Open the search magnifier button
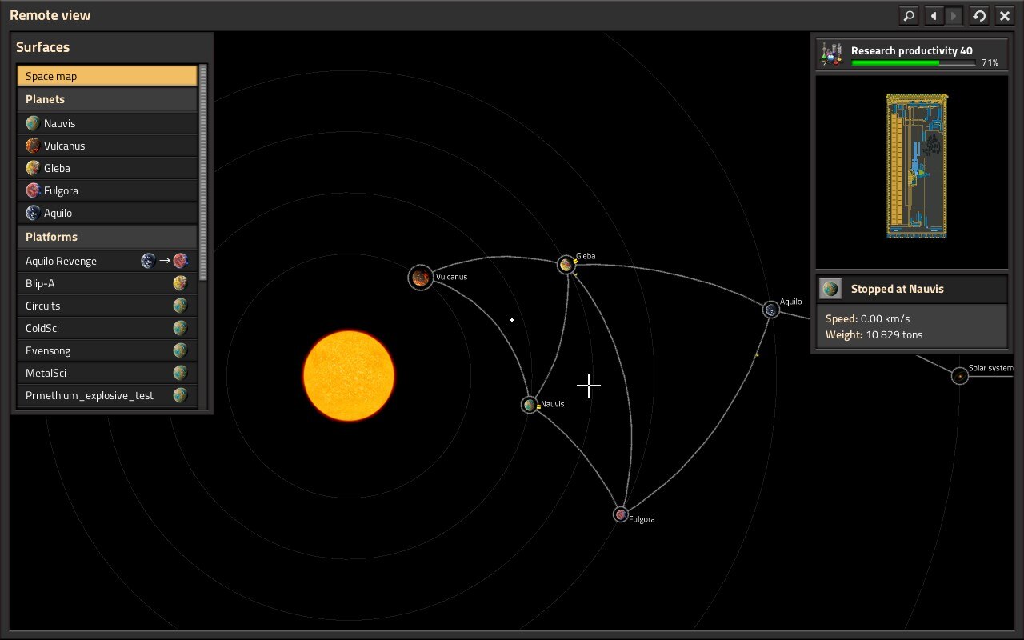The width and height of the screenshot is (1024, 640). pos(908,15)
